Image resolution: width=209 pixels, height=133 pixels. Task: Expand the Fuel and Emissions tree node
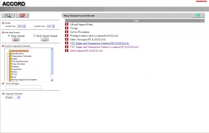click(8, 61)
